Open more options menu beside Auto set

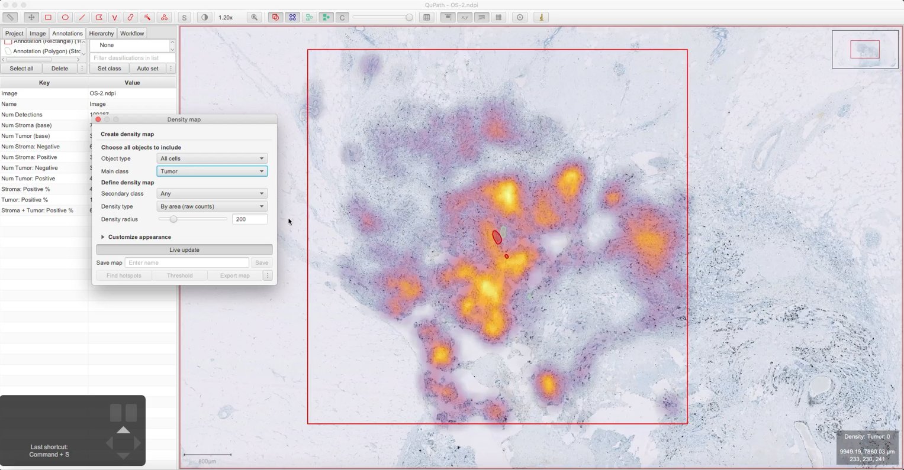click(x=171, y=69)
